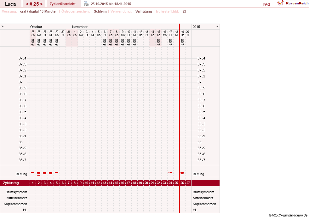Click the 2015 year label

[196, 27]
